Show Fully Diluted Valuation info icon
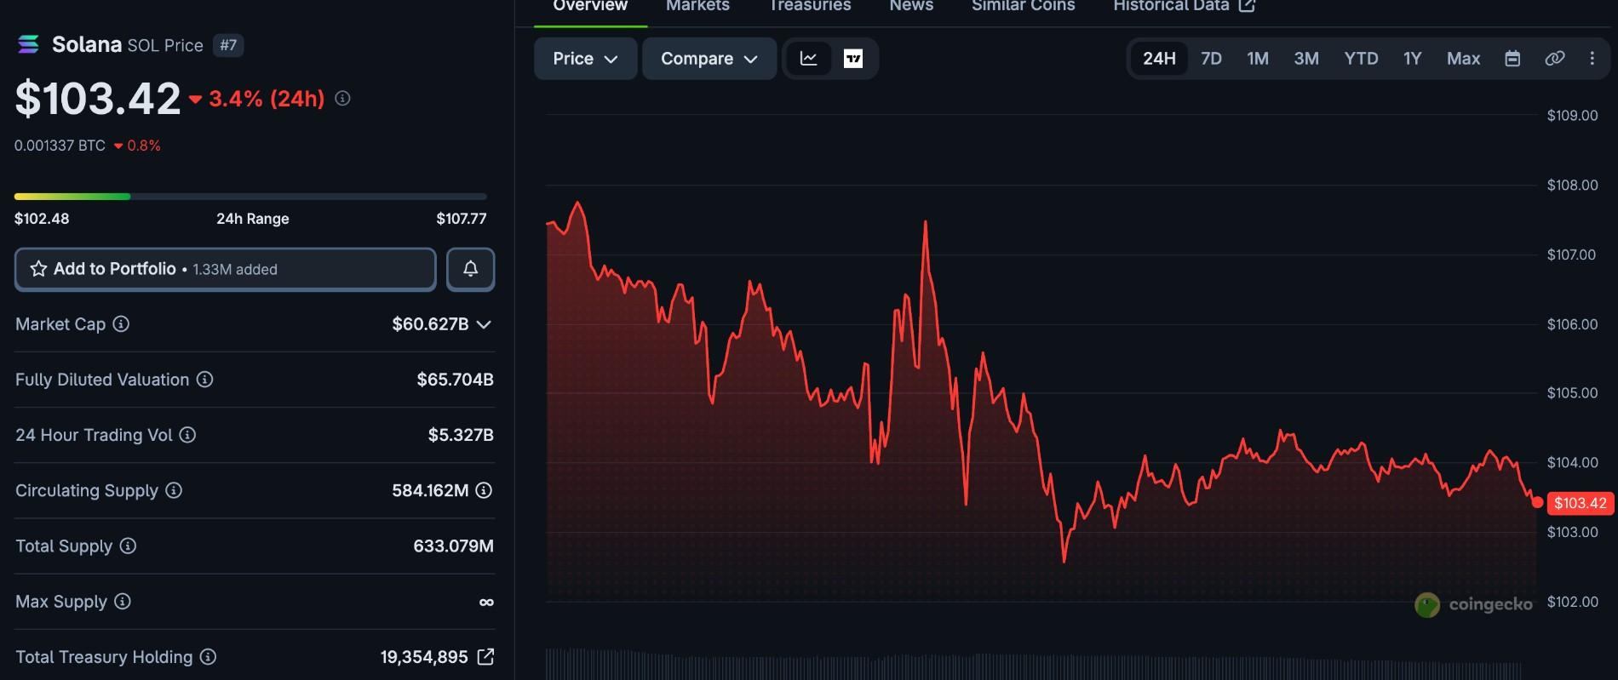 tap(205, 380)
